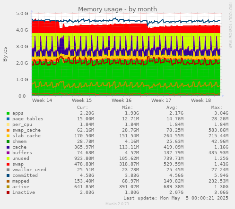This screenshot has width=235, height=209.
Task: Select the Week 17 axis label
Action: click(x=161, y=100)
